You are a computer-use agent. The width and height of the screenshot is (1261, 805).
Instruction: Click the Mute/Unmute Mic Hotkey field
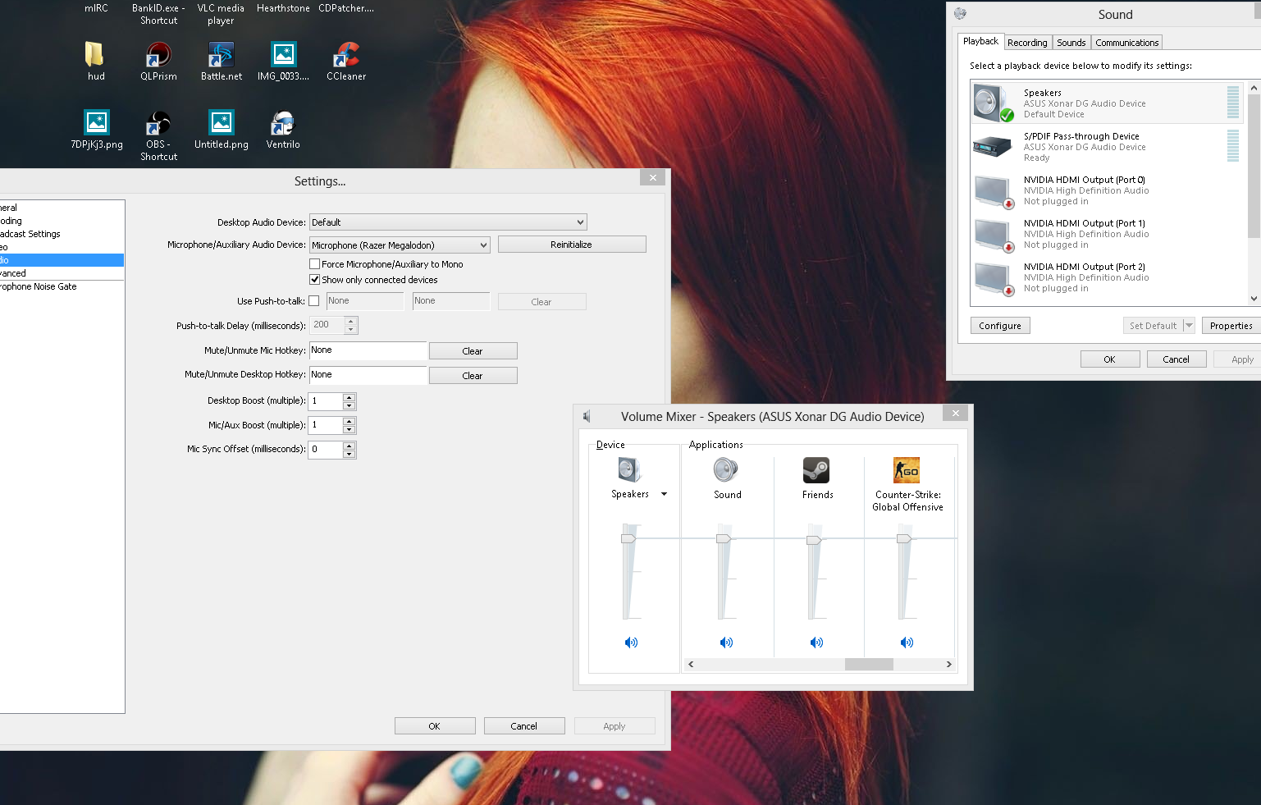(x=368, y=350)
